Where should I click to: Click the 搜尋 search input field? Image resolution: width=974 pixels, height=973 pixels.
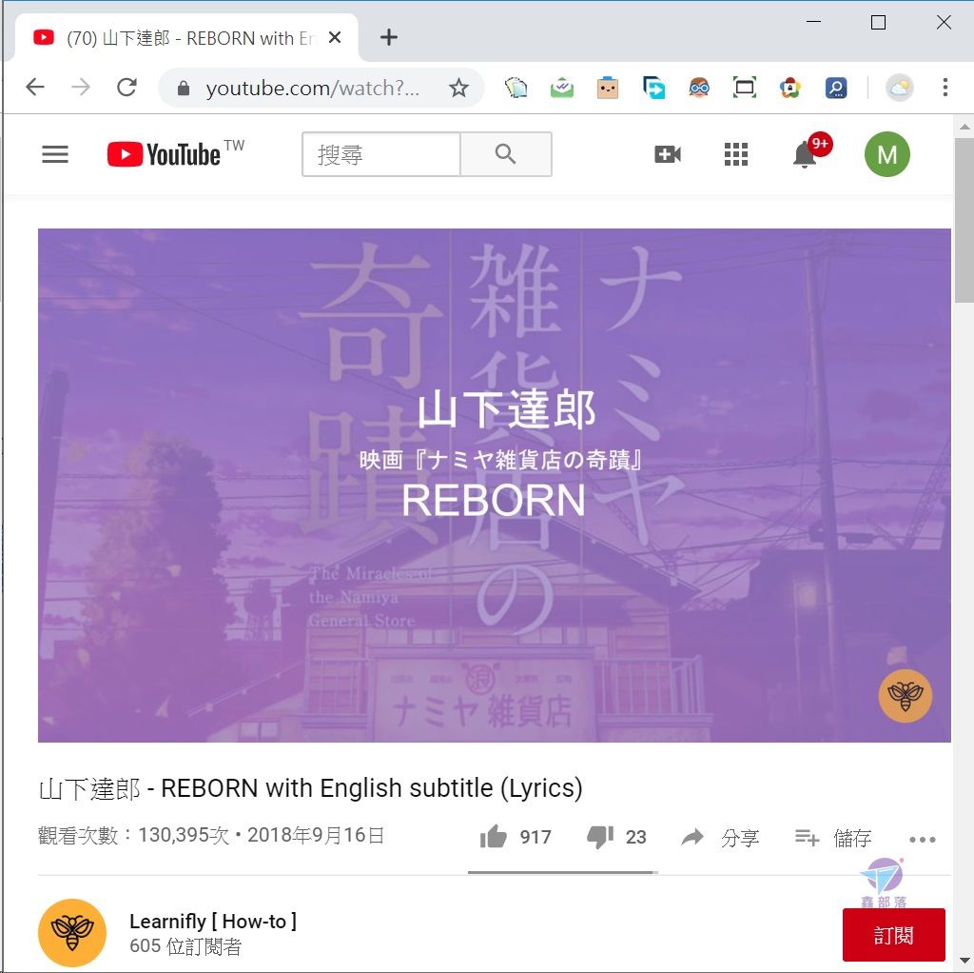coord(381,154)
